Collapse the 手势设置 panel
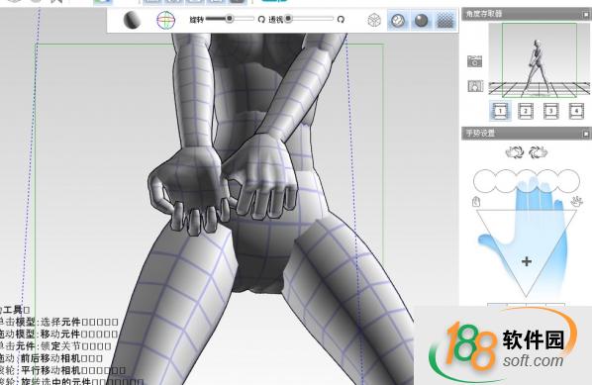 [586, 134]
